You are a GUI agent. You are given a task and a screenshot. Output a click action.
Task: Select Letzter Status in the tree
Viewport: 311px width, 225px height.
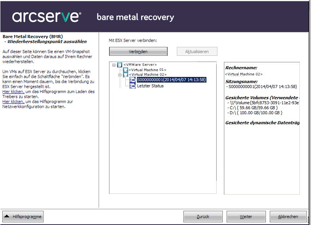click(150, 86)
